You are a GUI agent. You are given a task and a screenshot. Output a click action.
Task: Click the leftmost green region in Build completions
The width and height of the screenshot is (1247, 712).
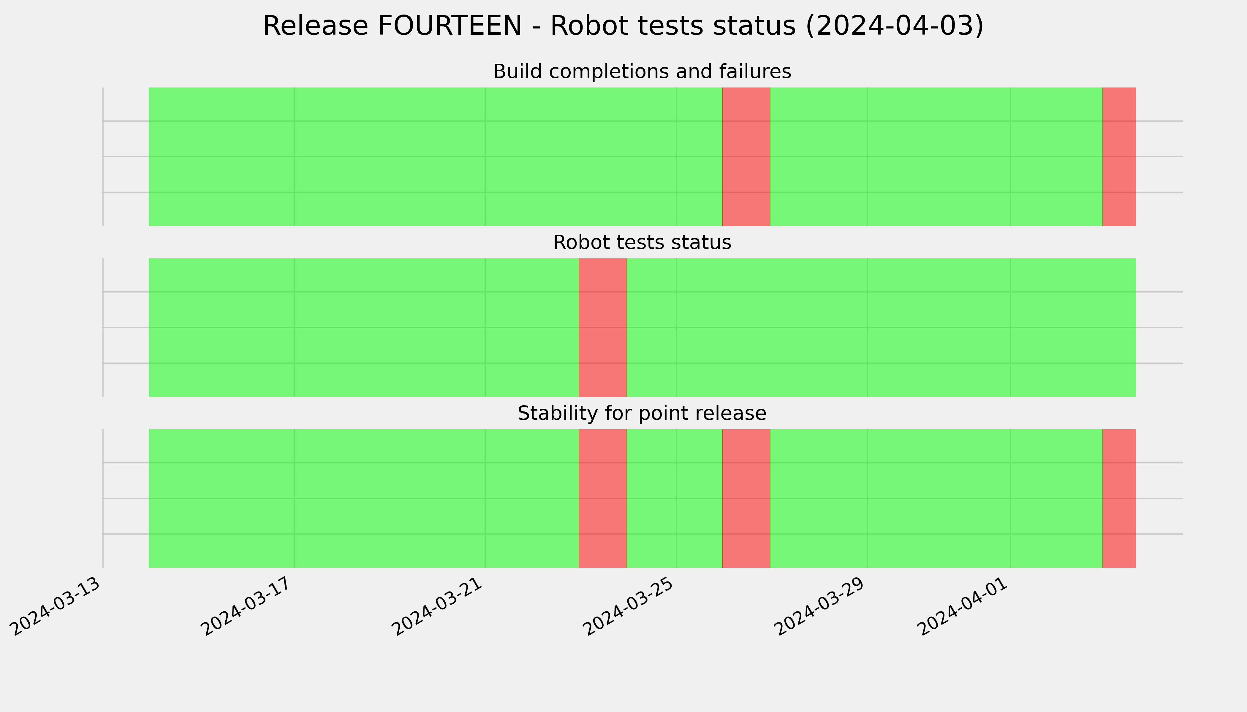tap(436, 156)
